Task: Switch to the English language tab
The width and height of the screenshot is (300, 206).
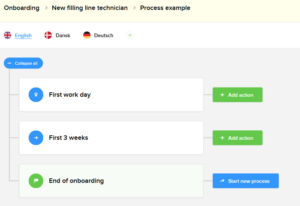Action: point(23,36)
